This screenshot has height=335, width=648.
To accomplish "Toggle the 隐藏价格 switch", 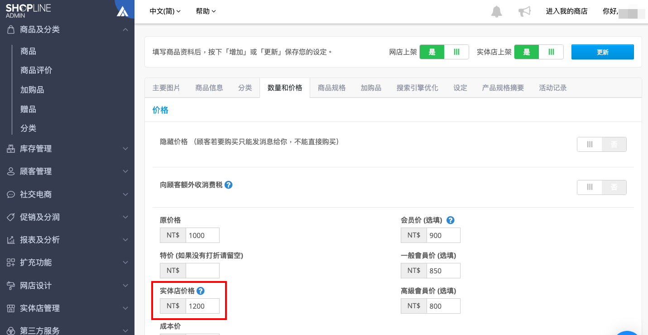I will (602, 145).
